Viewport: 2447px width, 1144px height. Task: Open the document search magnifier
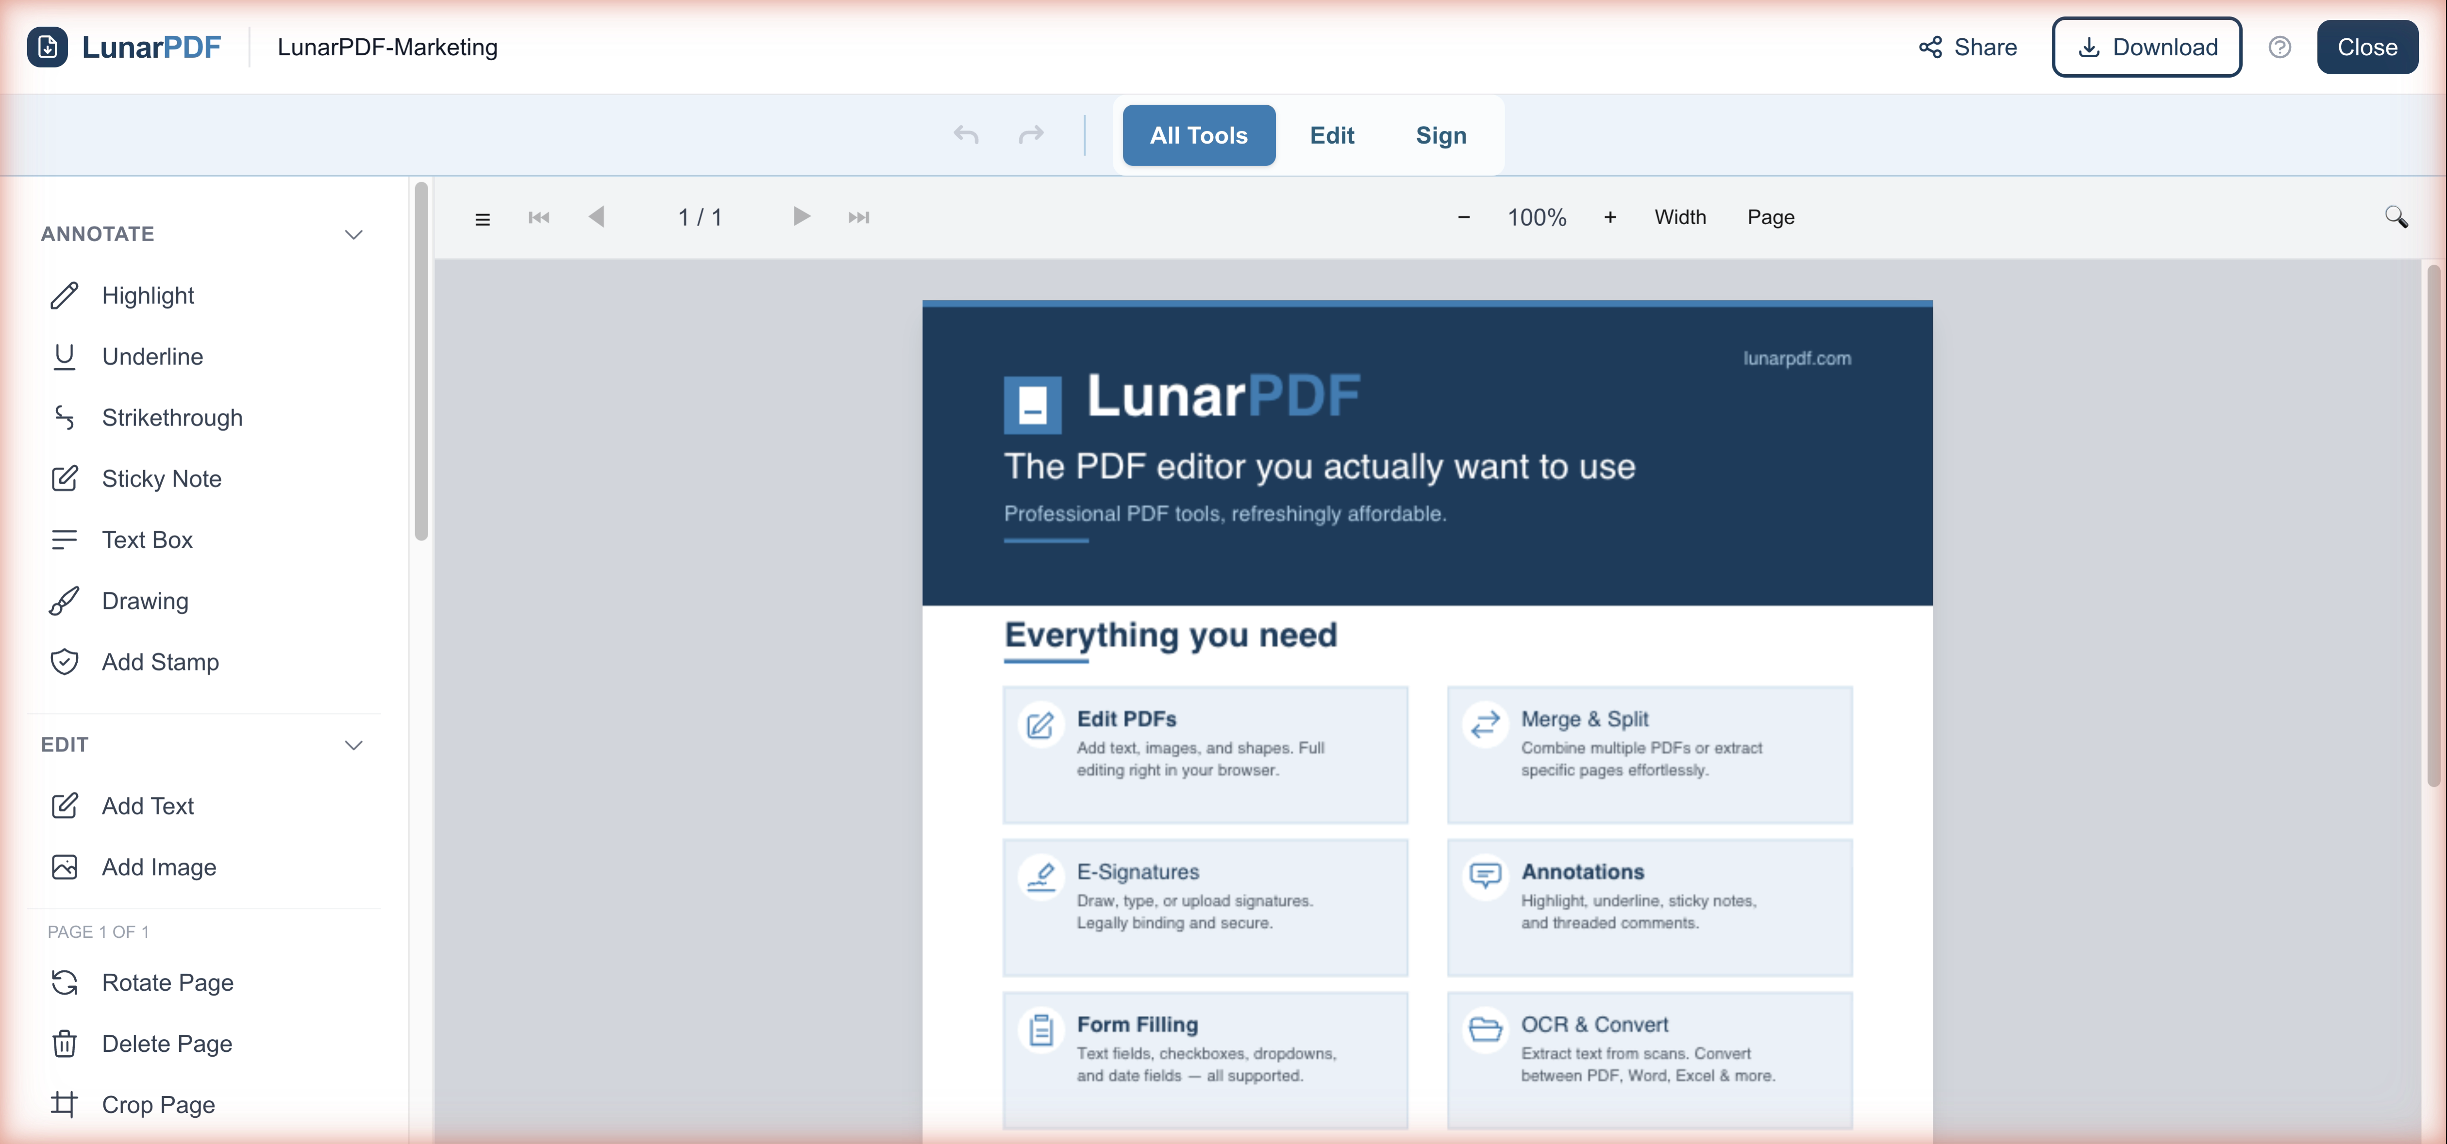2397,217
